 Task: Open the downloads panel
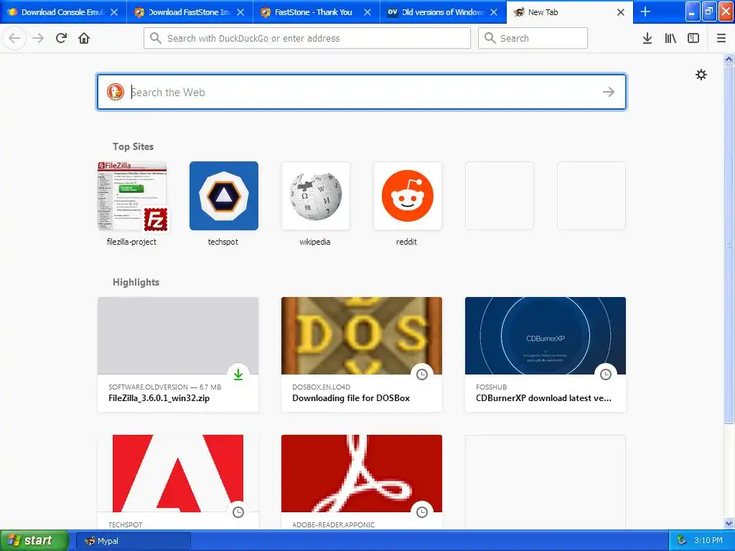[647, 38]
